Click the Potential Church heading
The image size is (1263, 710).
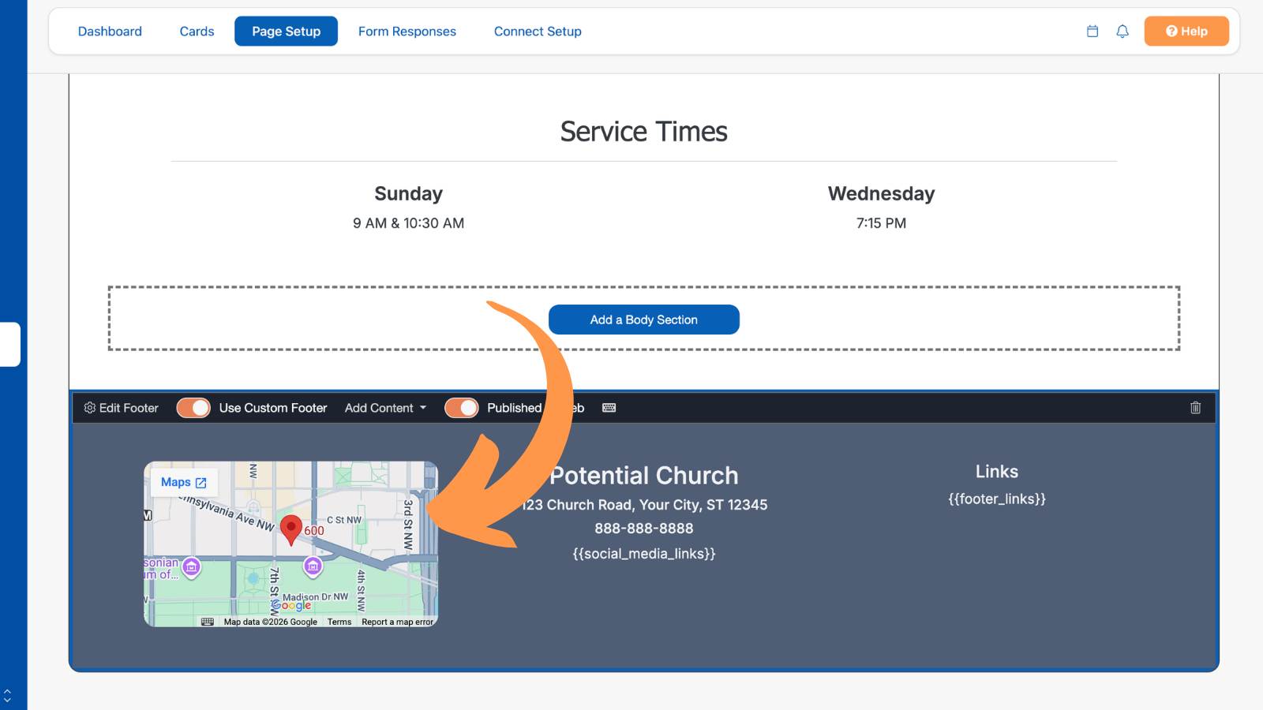tap(644, 476)
